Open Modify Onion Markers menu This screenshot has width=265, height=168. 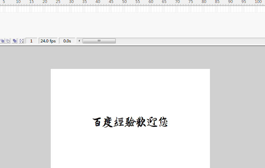pyautogui.click(x=22, y=41)
